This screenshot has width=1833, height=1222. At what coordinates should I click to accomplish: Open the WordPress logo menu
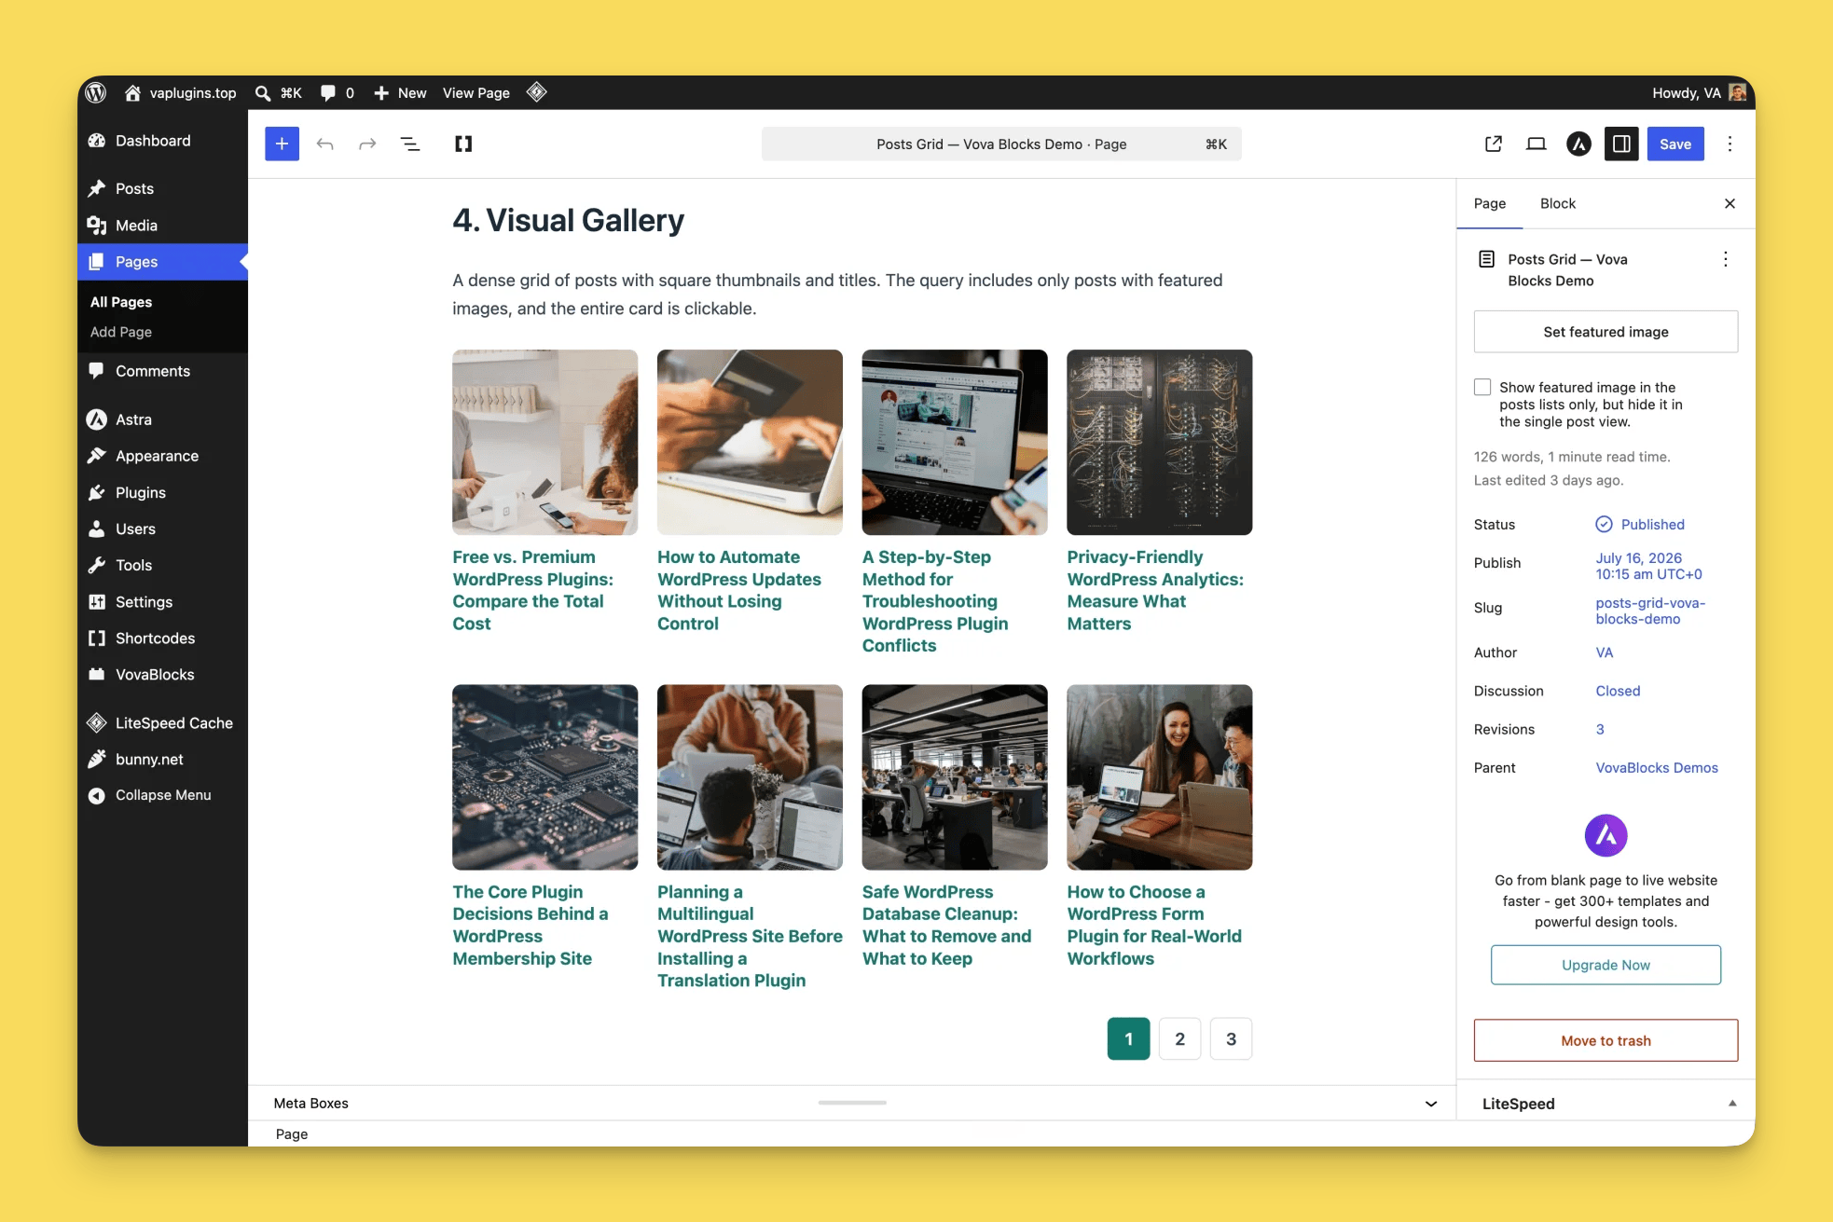click(95, 92)
